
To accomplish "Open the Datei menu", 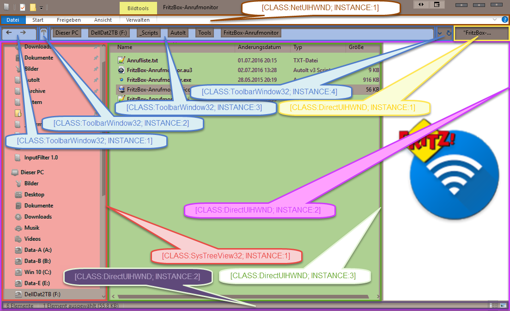I will tap(13, 20).
